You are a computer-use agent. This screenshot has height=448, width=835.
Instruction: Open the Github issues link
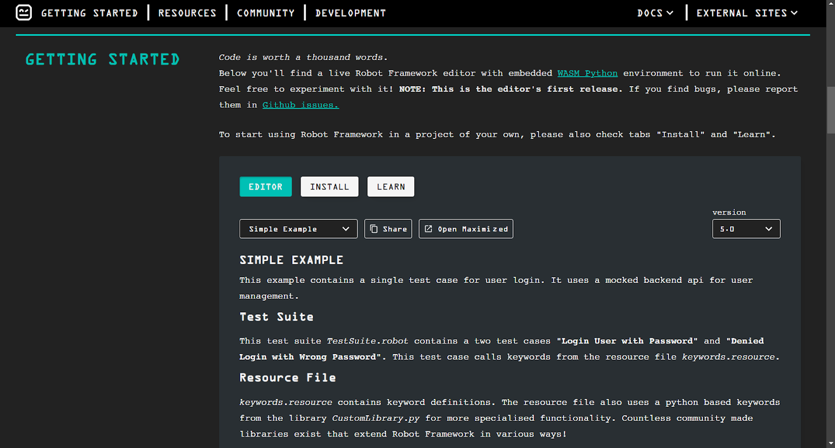coord(301,105)
